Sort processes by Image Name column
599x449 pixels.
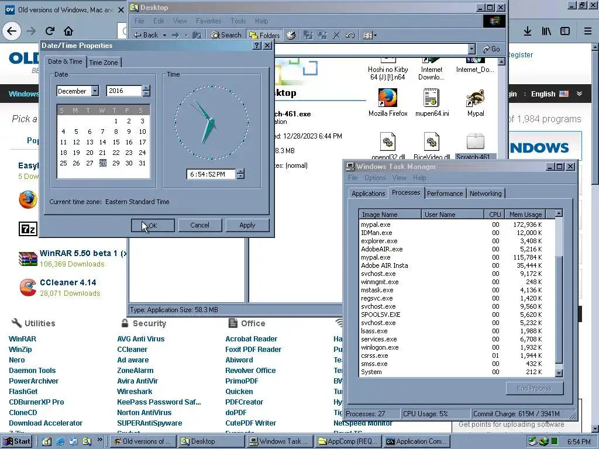tap(390, 215)
